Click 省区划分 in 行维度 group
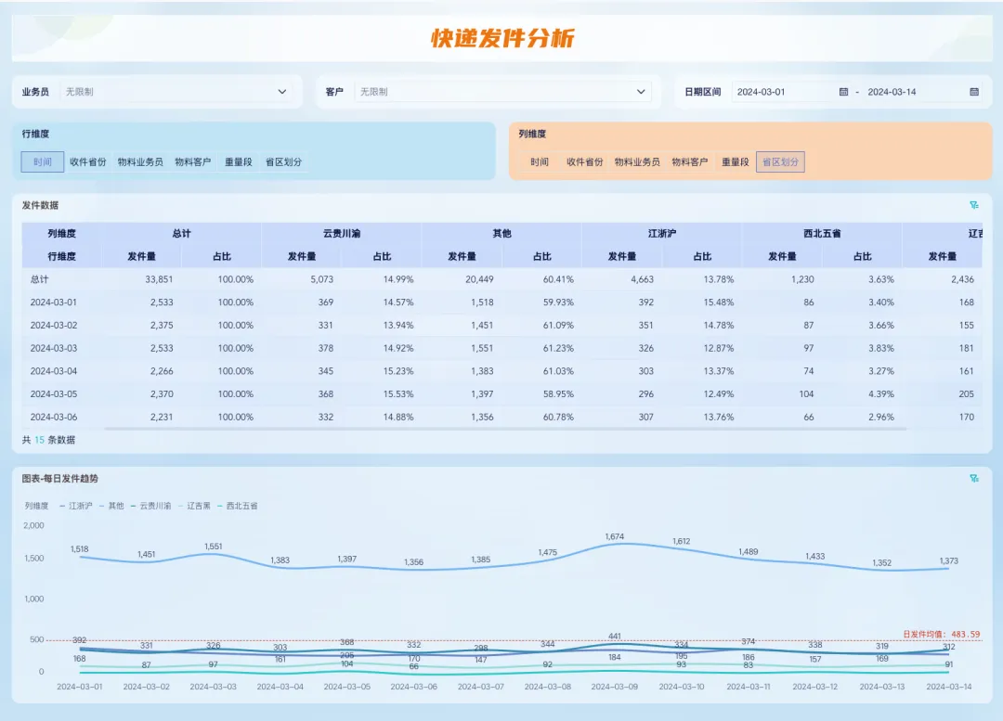Image resolution: width=1003 pixels, height=721 pixels. coord(283,162)
